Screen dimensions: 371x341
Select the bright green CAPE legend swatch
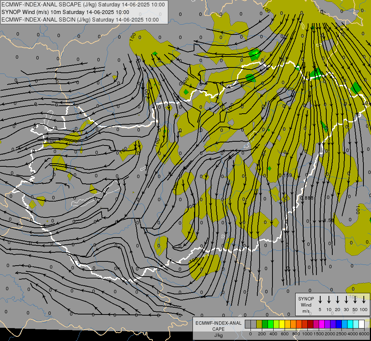pos(271,324)
